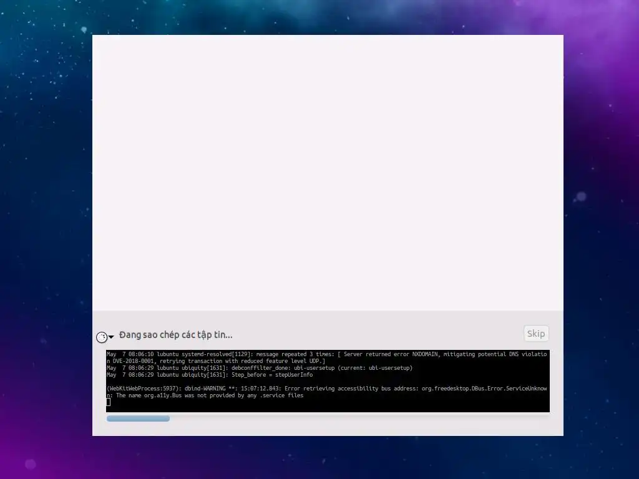Collapse the installer log expander arrow
Image resolution: width=639 pixels, height=479 pixels.
pos(111,337)
